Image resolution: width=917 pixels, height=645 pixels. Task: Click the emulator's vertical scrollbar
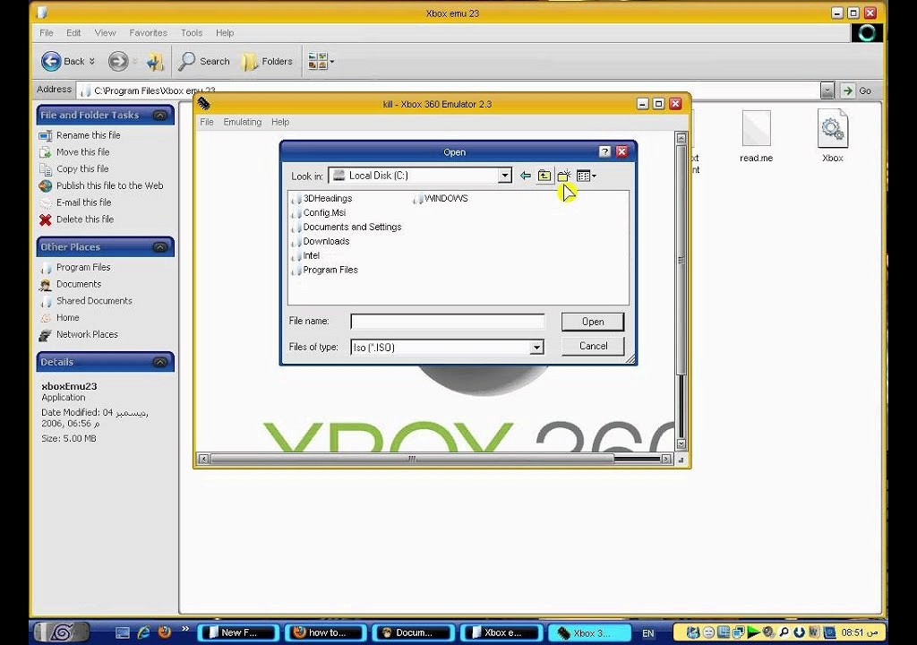pos(681,291)
